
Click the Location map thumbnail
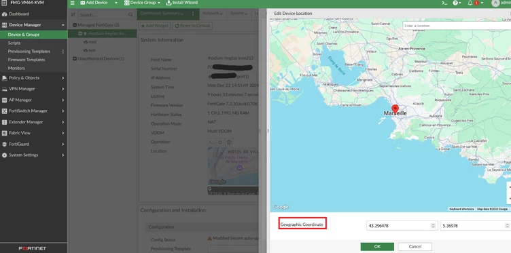233,166
